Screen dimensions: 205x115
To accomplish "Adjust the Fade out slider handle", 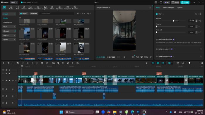I will 156,32.
